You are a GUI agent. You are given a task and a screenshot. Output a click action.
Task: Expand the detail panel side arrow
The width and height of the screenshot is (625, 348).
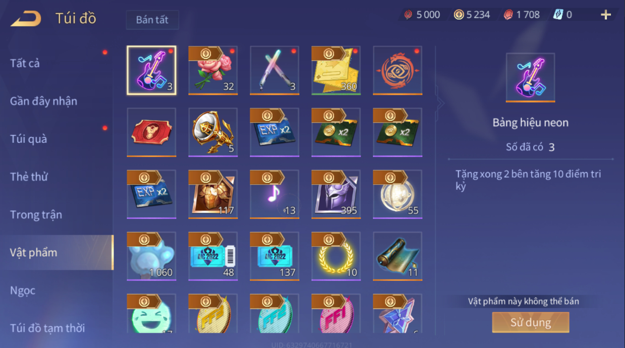coord(440,103)
